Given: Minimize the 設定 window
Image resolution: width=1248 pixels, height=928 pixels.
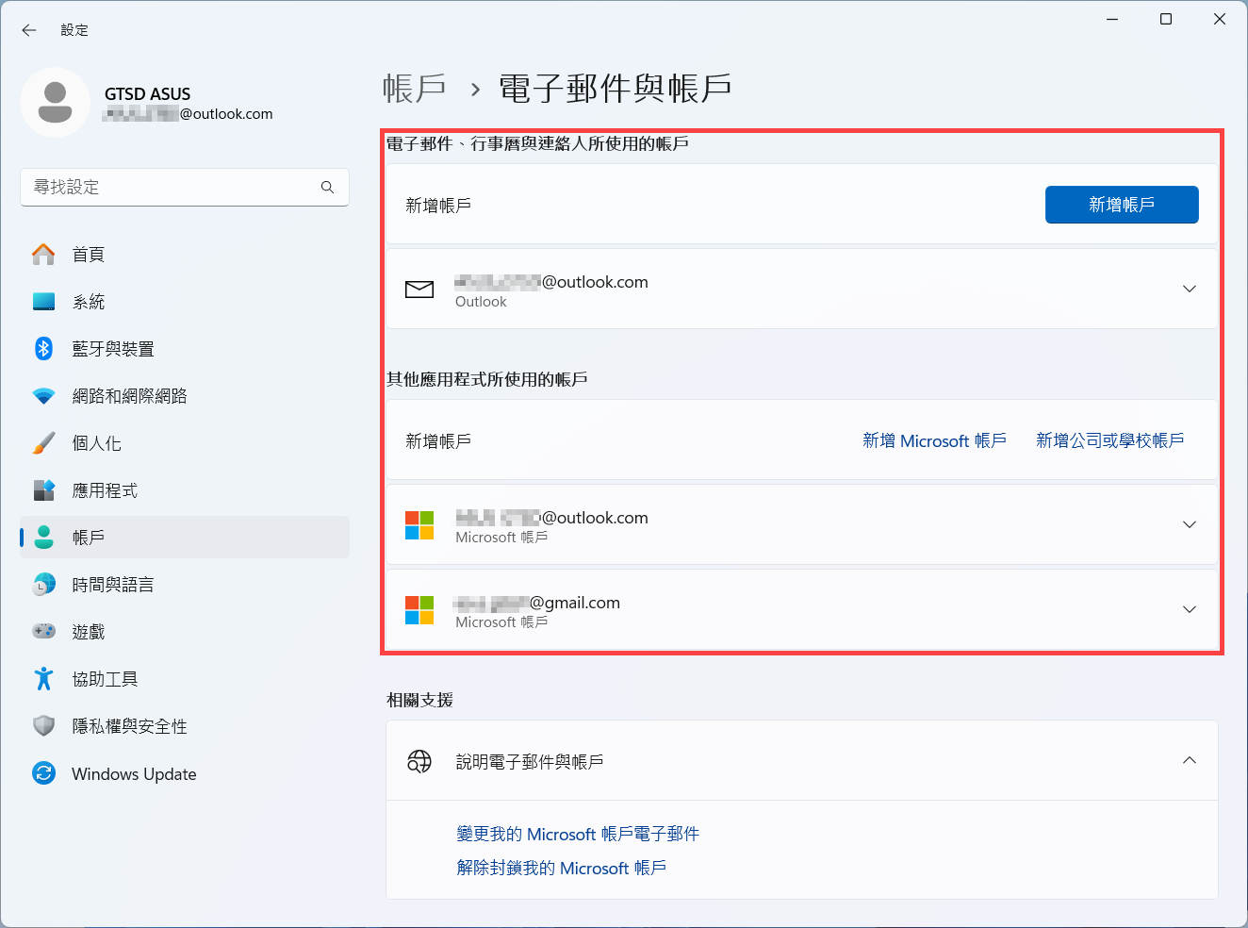Looking at the screenshot, I should pyautogui.click(x=1112, y=19).
